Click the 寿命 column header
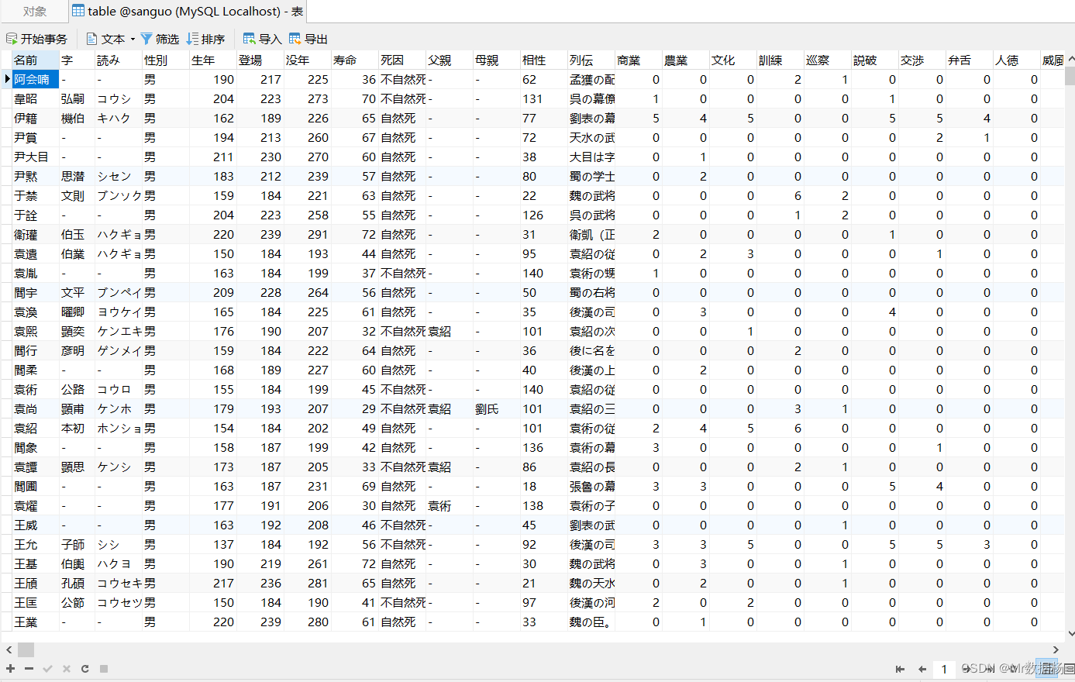 click(x=355, y=60)
